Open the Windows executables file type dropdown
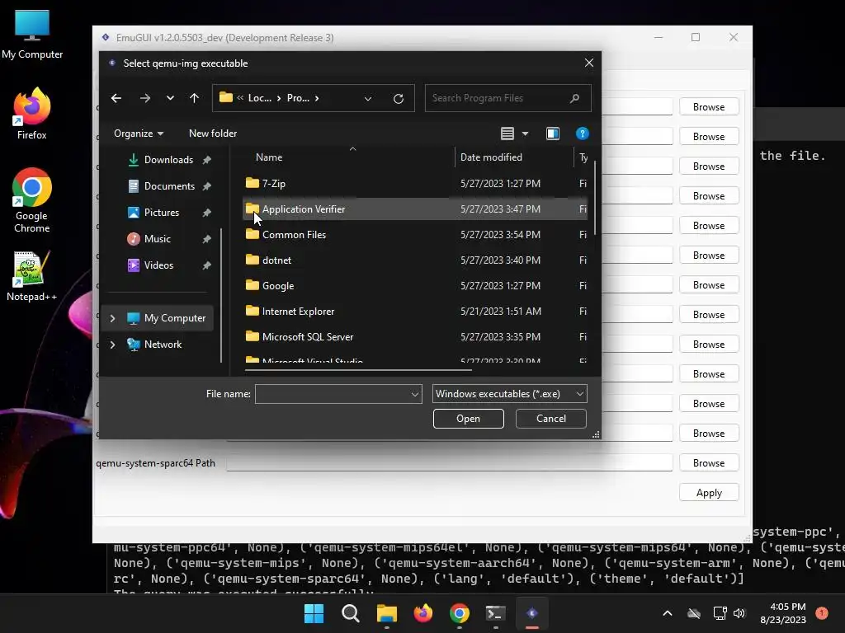Screen dimensions: 845x633 coord(509,394)
